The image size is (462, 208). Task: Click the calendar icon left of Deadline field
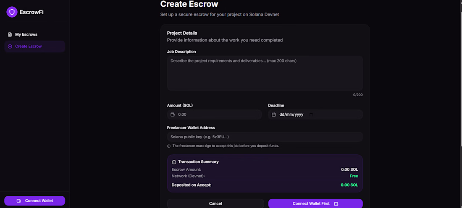[274, 114]
